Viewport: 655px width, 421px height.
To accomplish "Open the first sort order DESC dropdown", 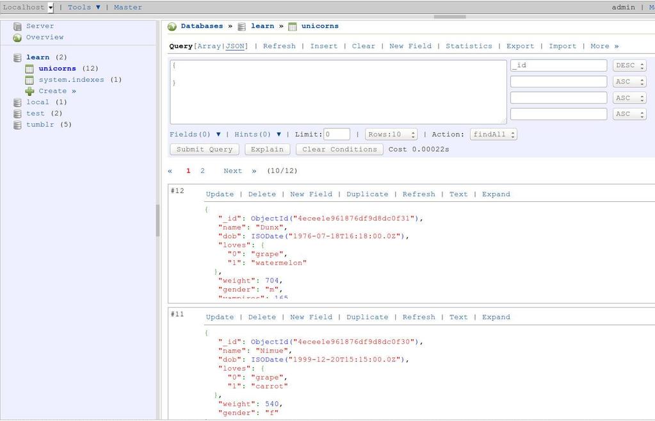I will [x=629, y=65].
